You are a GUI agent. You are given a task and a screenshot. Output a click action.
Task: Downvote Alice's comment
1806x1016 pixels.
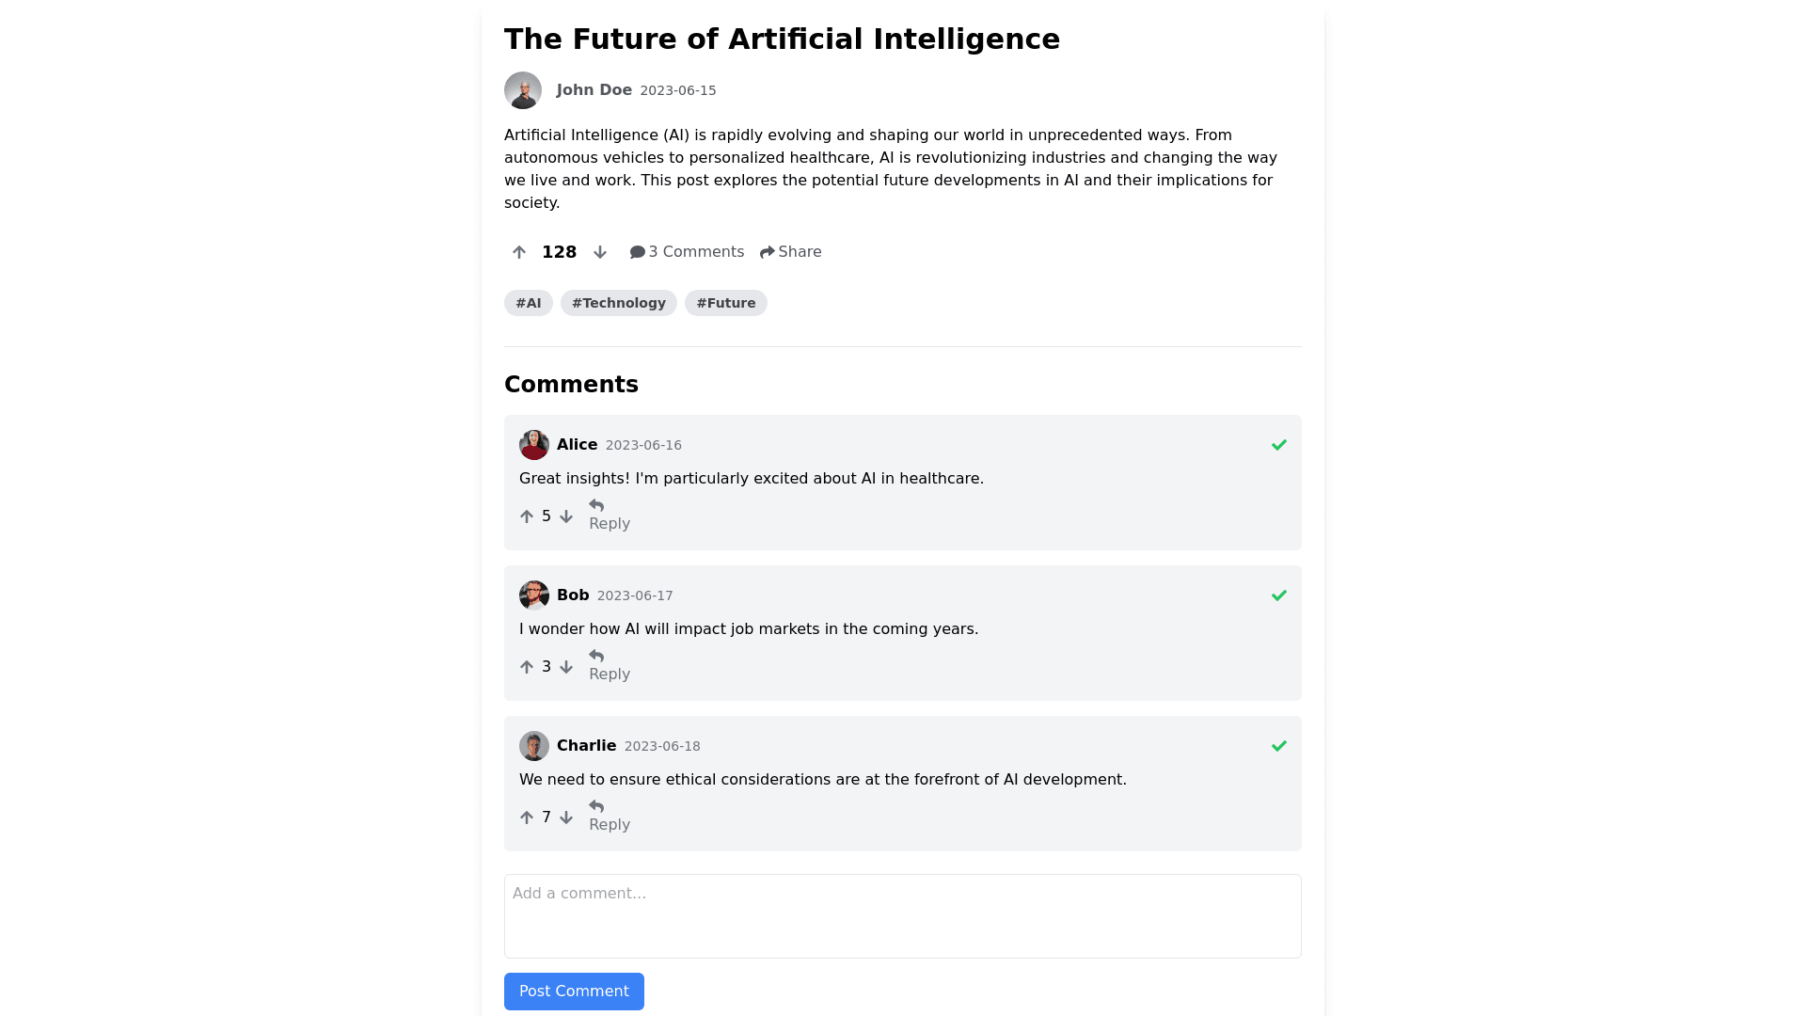566,516
